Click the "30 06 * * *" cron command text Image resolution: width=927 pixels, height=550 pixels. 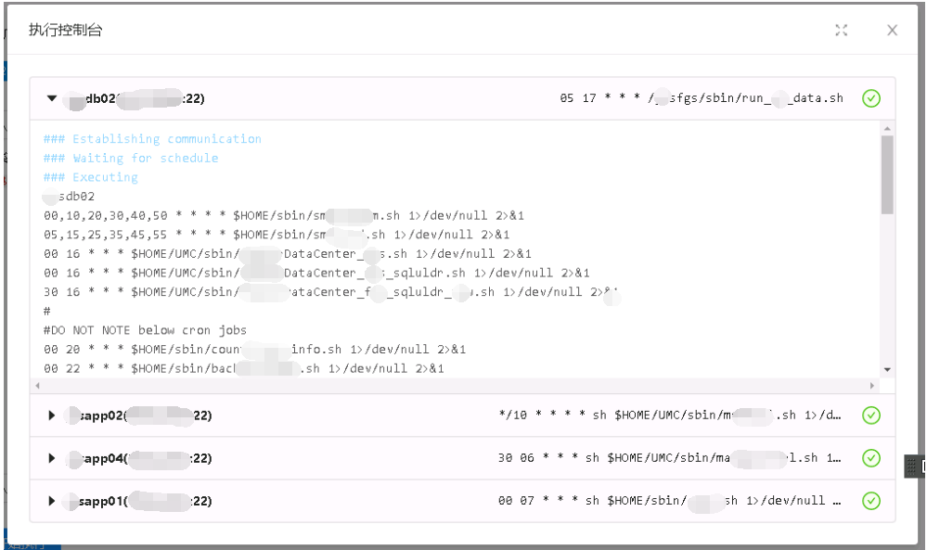tap(670, 458)
